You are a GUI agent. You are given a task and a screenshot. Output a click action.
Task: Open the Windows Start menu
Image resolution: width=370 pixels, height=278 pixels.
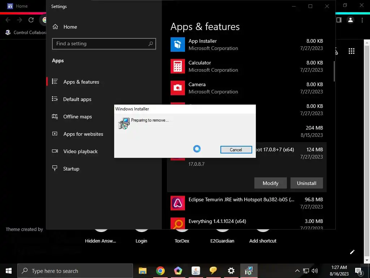coord(9,271)
